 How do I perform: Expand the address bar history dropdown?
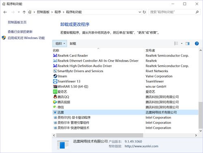(140, 12)
